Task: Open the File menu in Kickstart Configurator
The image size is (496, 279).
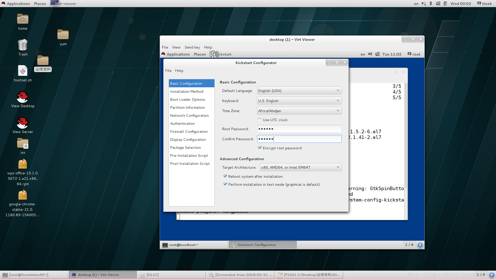Action: tap(168, 71)
